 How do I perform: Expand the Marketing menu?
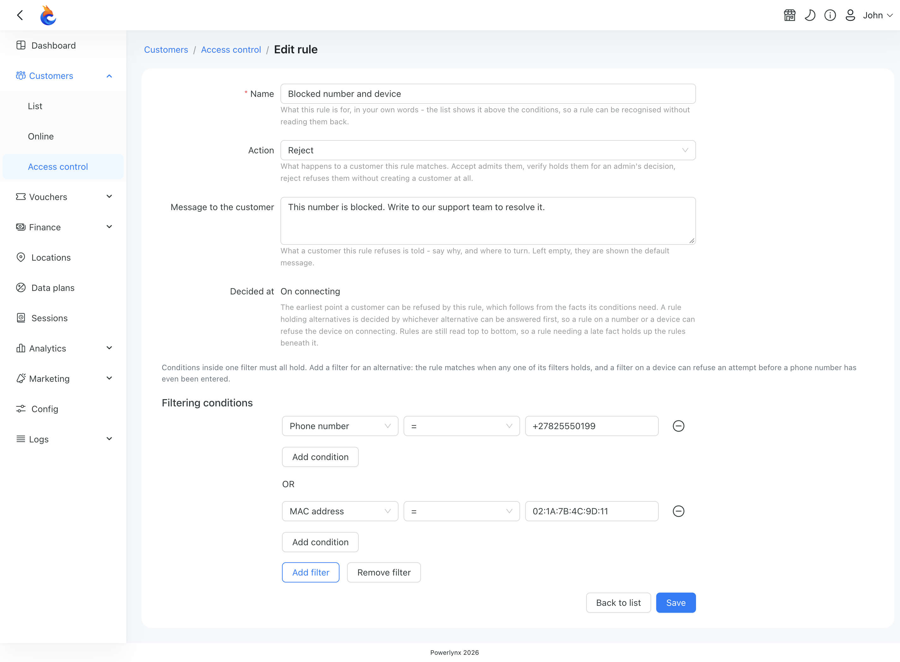point(63,379)
